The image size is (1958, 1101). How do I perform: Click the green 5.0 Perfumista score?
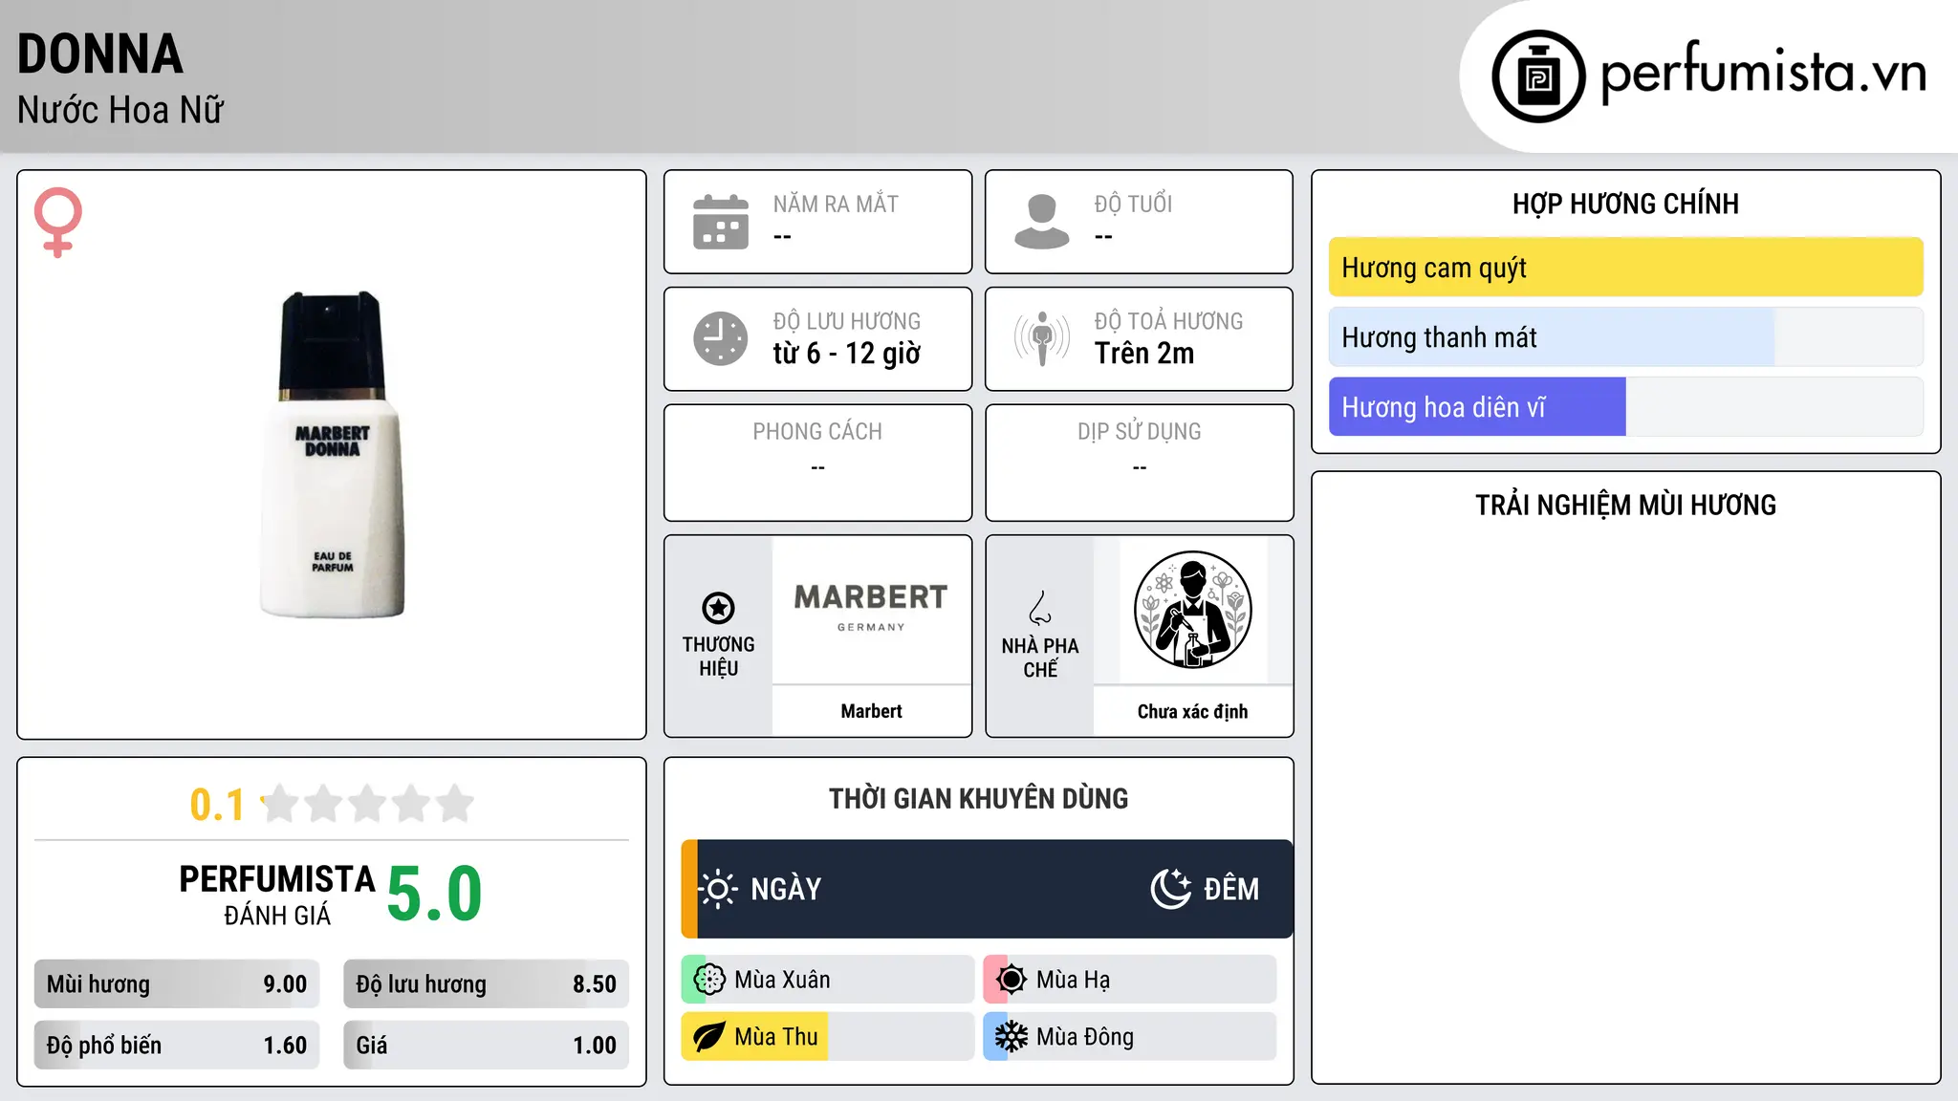pyautogui.click(x=434, y=894)
